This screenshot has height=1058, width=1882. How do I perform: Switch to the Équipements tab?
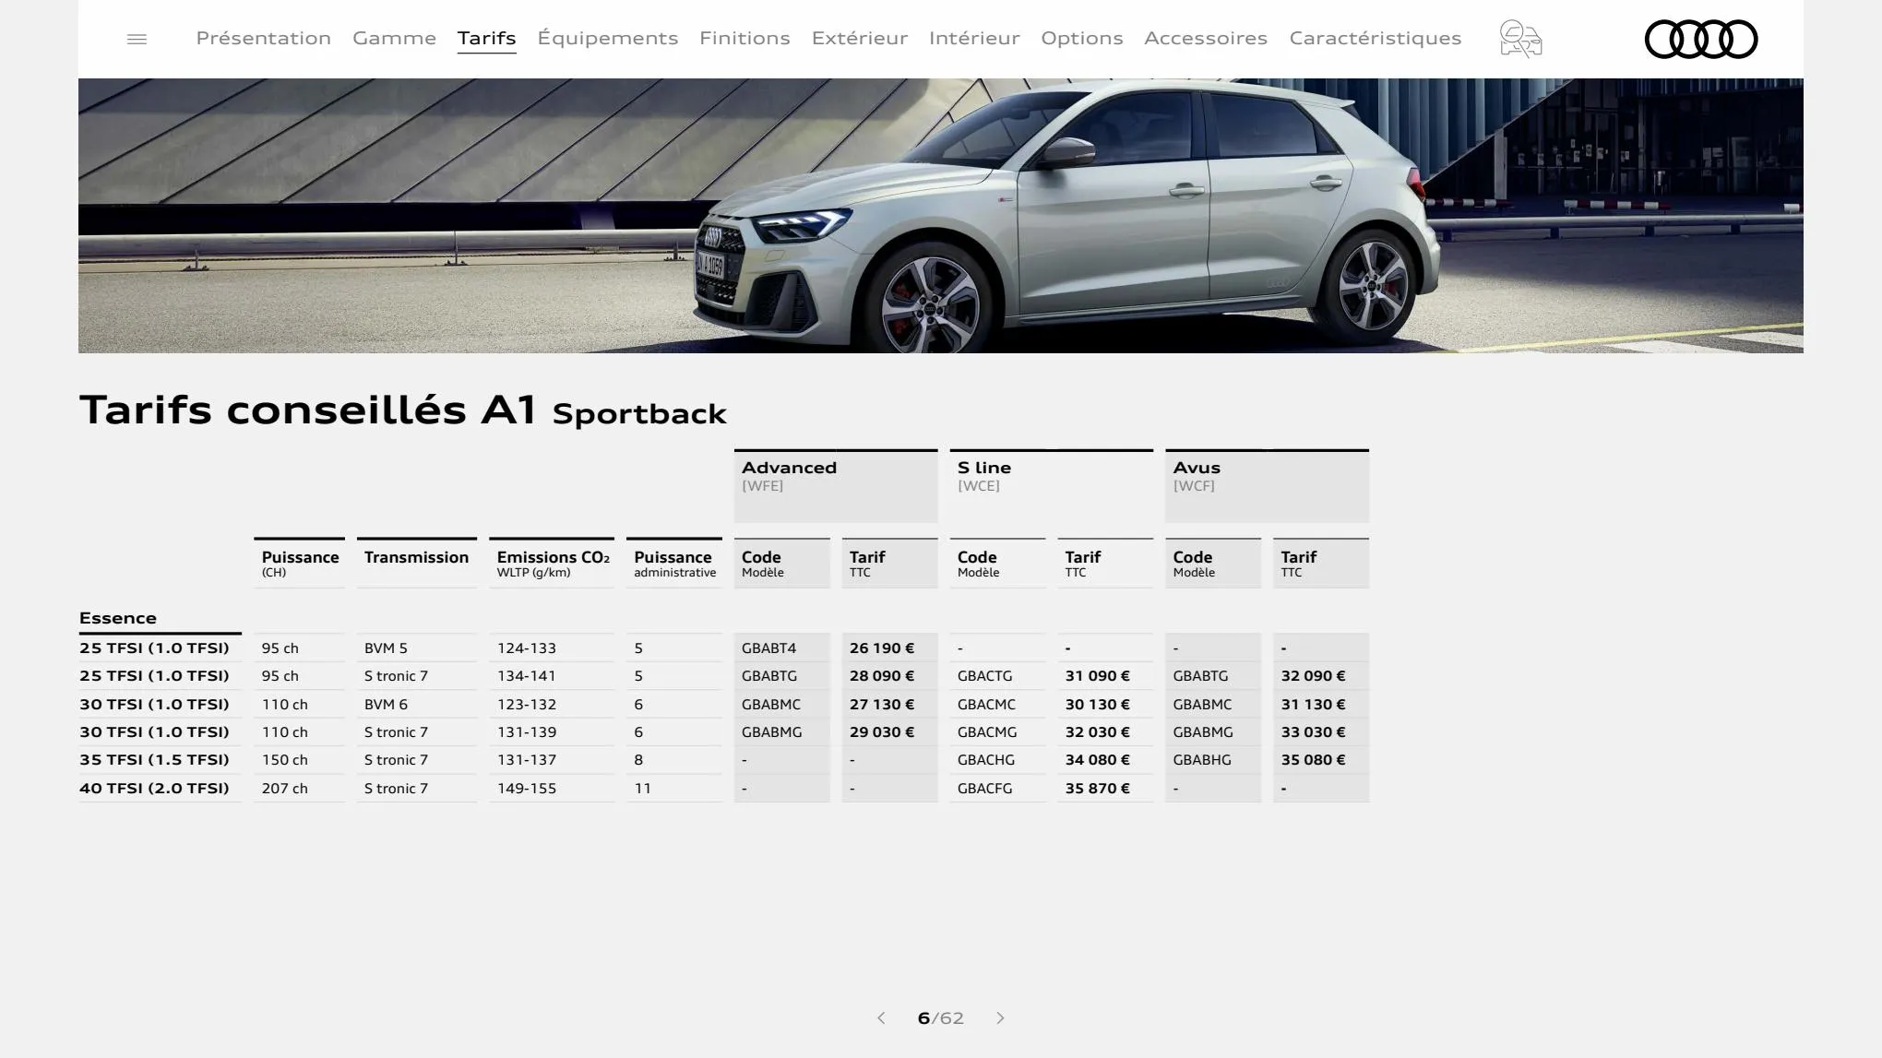[x=607, y=38]
